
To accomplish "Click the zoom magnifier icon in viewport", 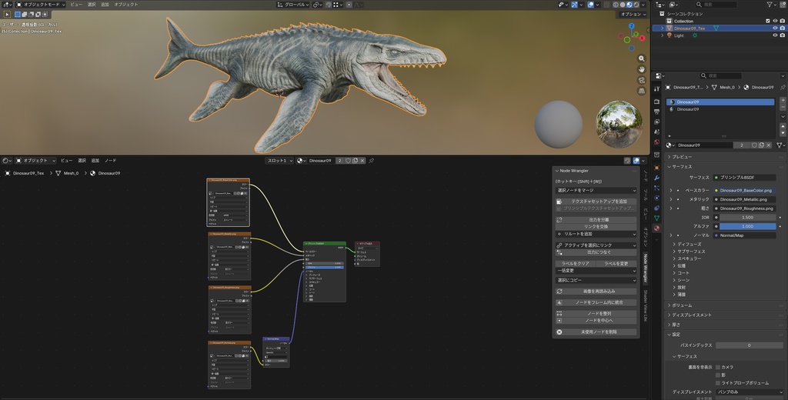I will pos(641,58).
